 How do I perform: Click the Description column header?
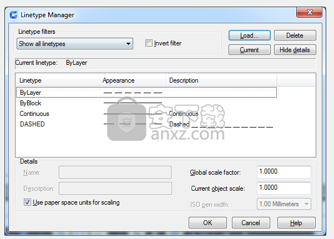pyautogui.click(x=221, y=80)
